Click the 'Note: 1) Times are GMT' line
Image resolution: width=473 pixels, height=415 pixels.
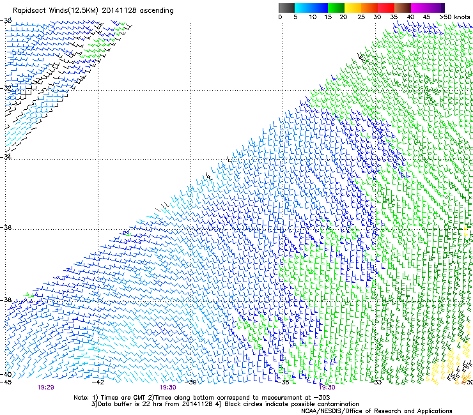tap(201, 398)
